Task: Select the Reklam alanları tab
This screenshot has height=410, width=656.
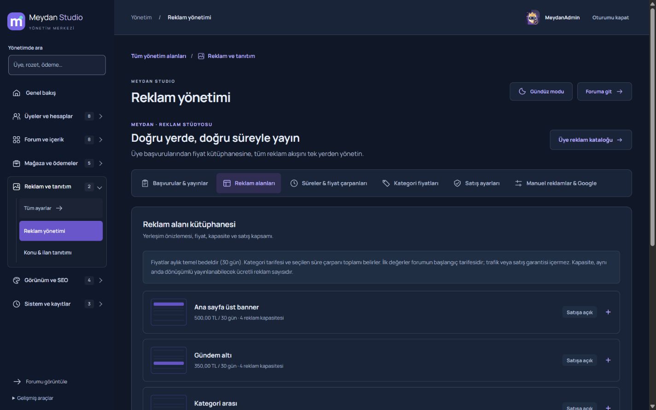Action: pyautogui.click(x=249, y=183)
